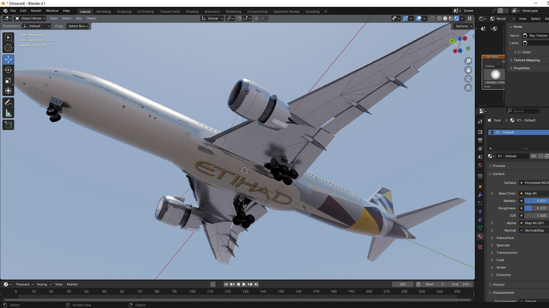The height and width of the screenshot is (308, 549).
Task: Select the Measure tool
Action: pos(8,114)
